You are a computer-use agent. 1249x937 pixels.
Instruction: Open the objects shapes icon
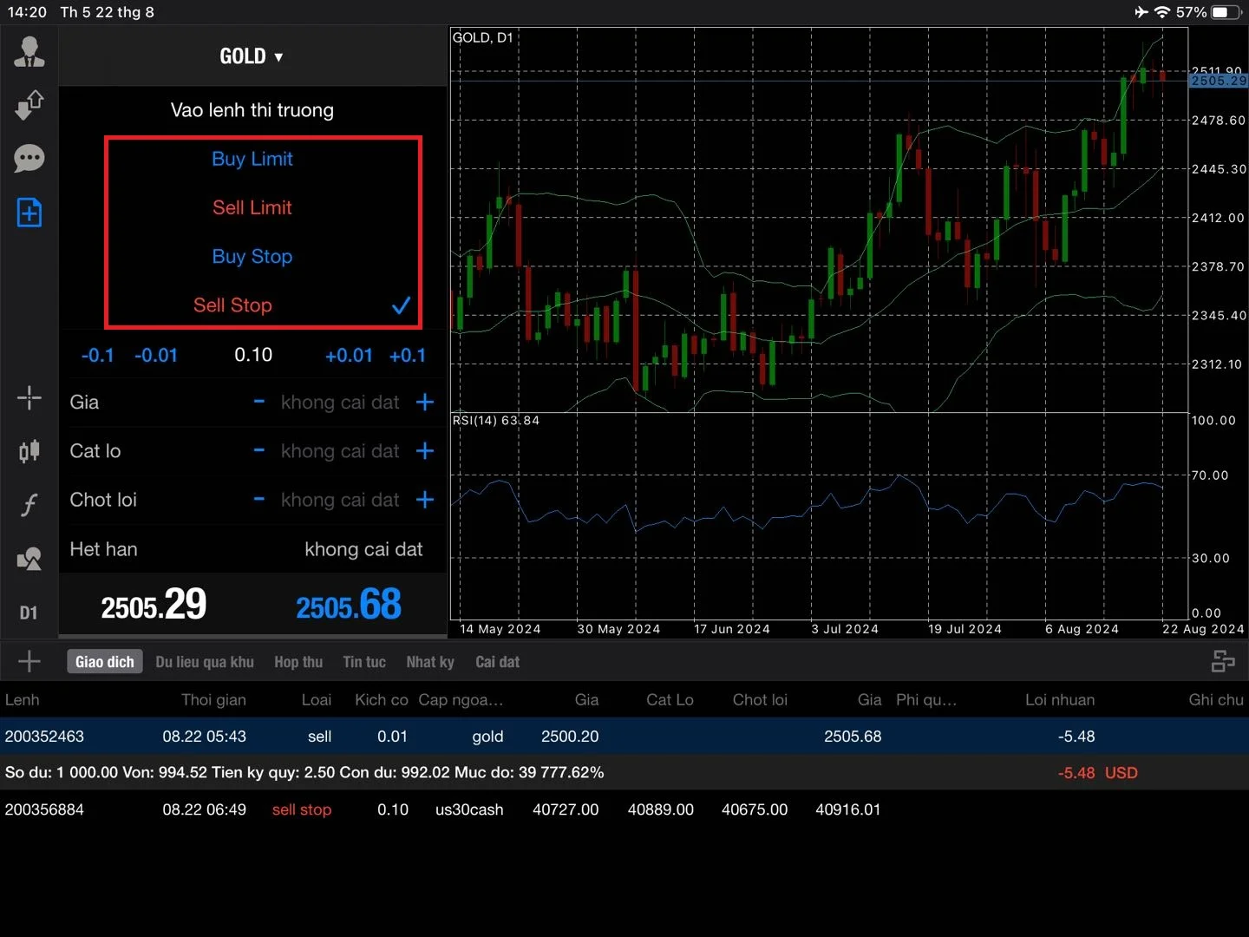29,559
